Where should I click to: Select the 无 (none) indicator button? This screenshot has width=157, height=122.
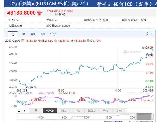point(36,111)
